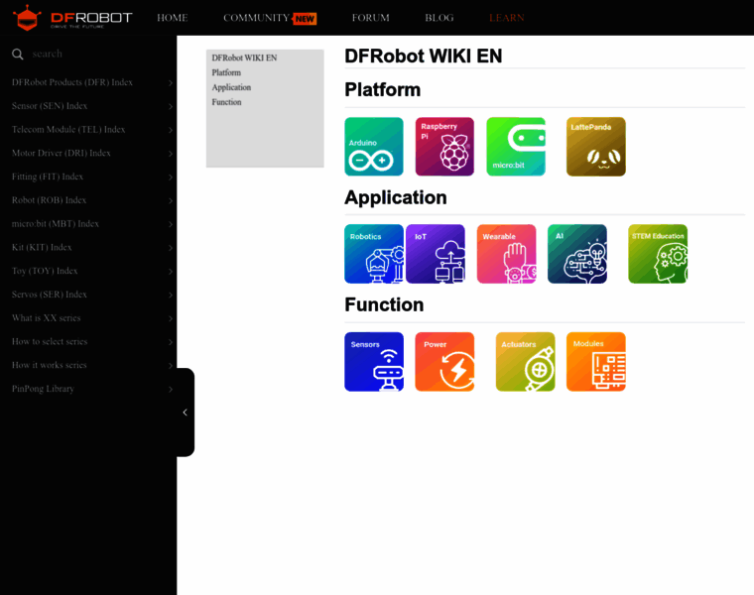Image resolution: width=754 pixels, height=595 pixels.
Task: Open the COMMUNITY menu item
Action: (256, 18)
